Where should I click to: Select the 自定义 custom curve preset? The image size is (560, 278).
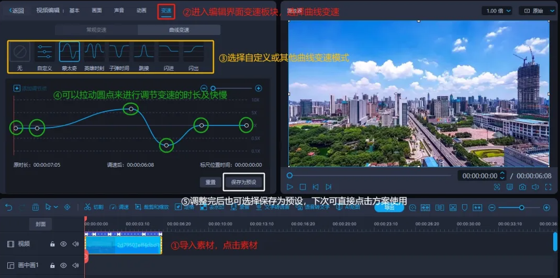(44, 56)
